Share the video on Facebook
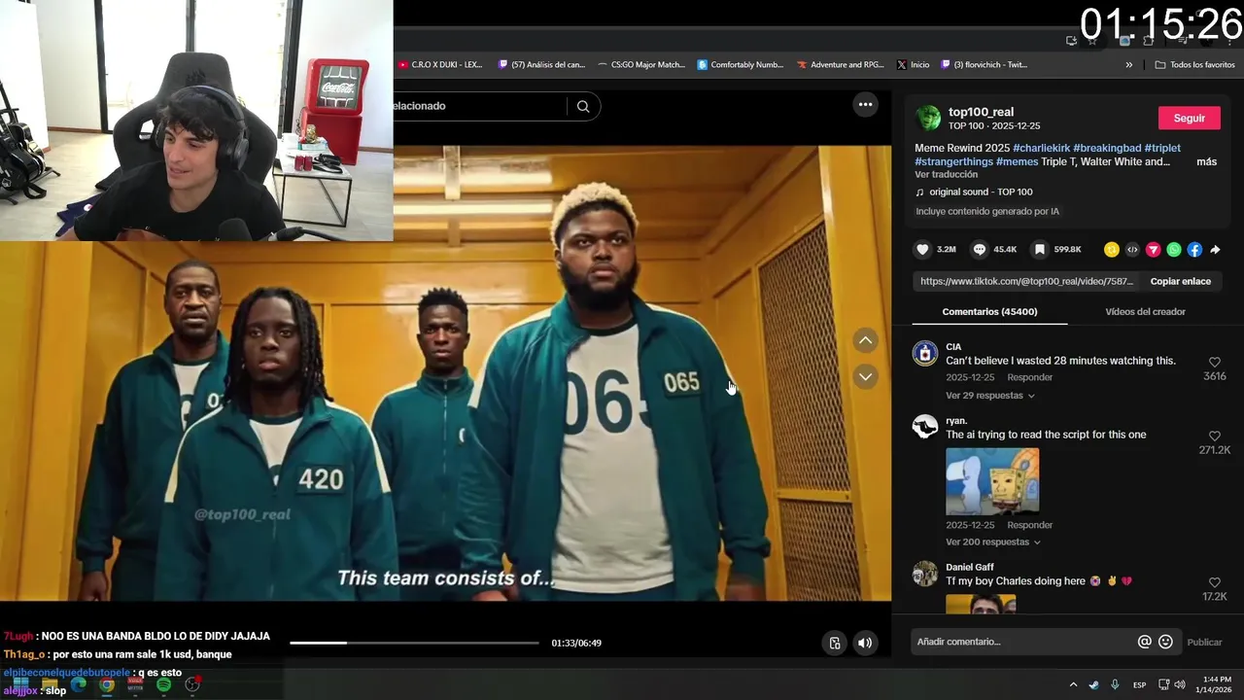This screenshot has width=1244, height=700. (x=1194, y=250)
